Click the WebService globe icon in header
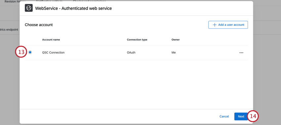This screenshot has width=281, height=125. pos(29,8)
